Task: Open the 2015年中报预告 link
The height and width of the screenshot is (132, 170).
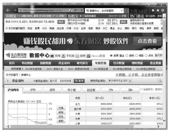Action: [x=33, y=69]
